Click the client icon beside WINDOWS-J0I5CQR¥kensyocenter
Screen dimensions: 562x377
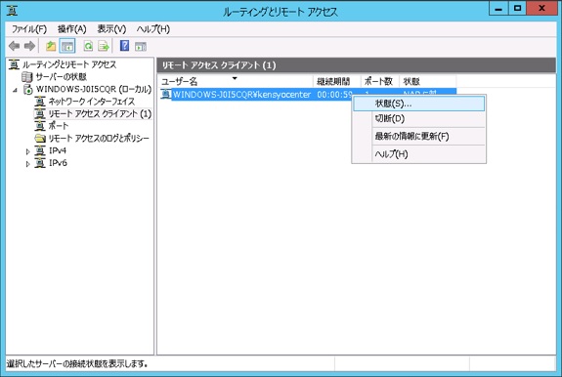click(x=165, y=94)
